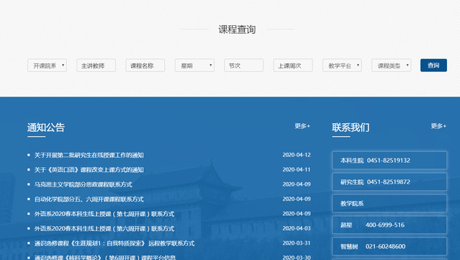Screen dimensions: 460x260
Task: Open the 外语系 第七周开课 contact notice
Action: (x=104, y=214)
